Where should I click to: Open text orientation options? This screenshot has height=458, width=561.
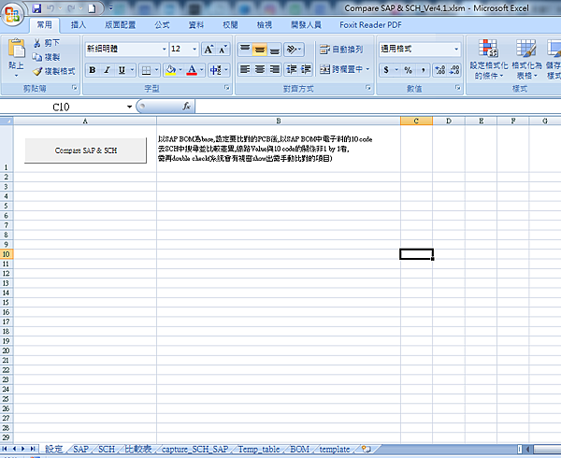click(295, 50)
